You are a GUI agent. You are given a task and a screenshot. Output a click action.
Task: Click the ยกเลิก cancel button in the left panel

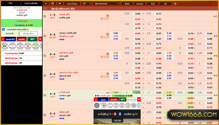tap(22, 39)
